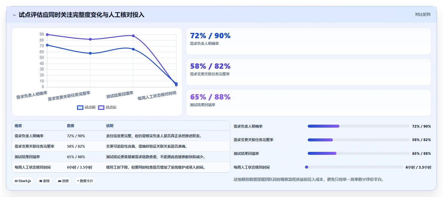Image resolution: width=443 pixels, height=197 pixels.
Task: Click the 每周人工状态核对时间 progress bar
Action: [x=354, y=167]
